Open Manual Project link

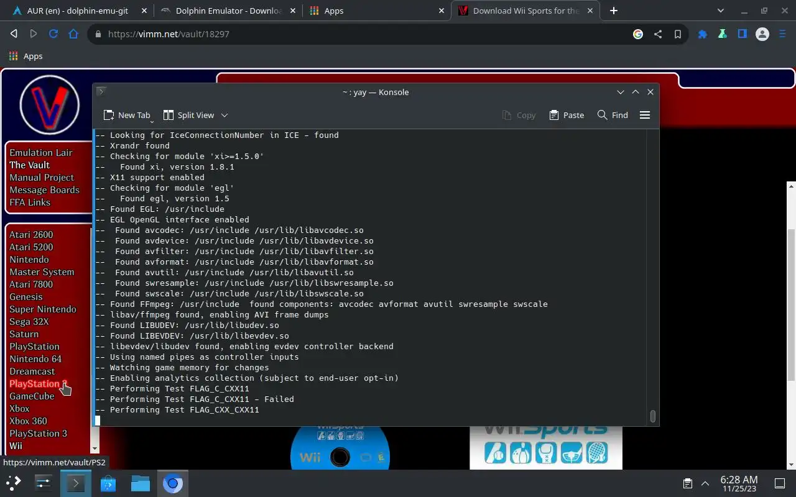pyautogui.click(x=42, y=177)
